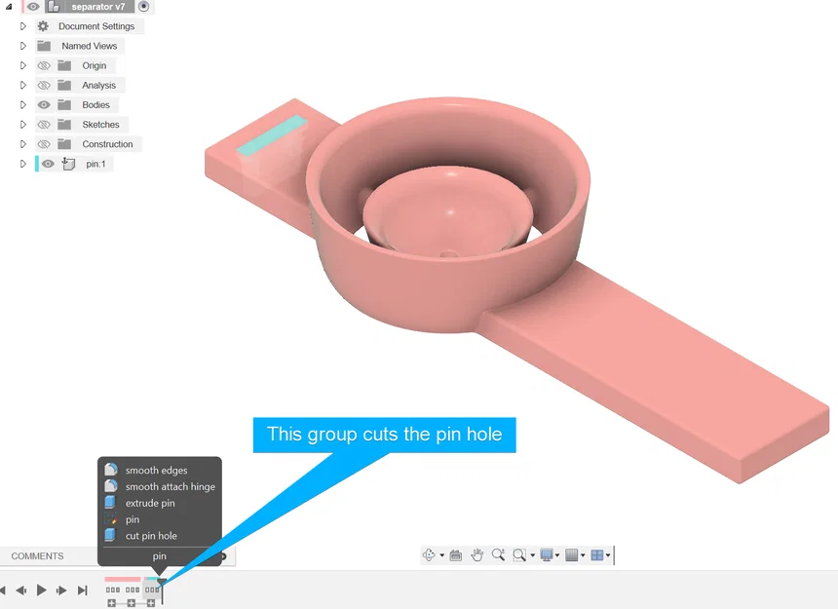The image size is (838, 609).
Task: Expand the Sketches folder
Action: click(22, 124)
